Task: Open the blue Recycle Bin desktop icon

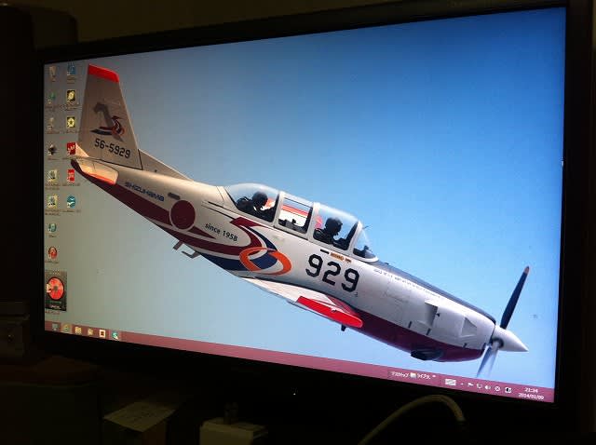Action: point(71,69)
